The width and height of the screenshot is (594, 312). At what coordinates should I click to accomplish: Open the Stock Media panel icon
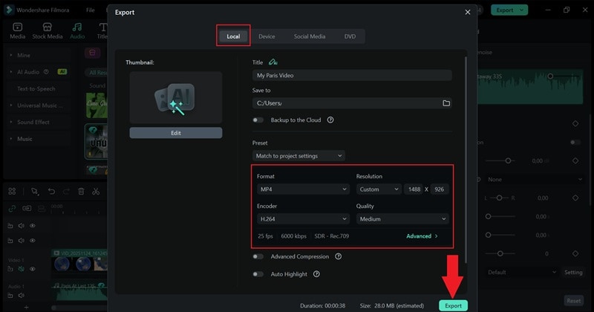[48, 30]
